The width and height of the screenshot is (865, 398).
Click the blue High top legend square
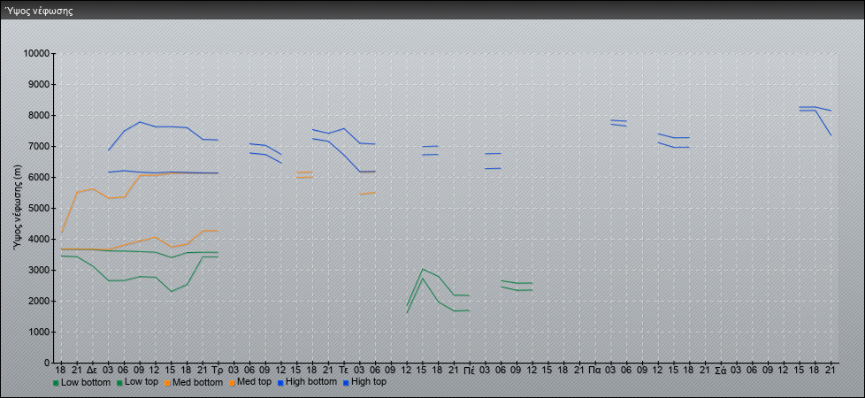coord(344,383)
